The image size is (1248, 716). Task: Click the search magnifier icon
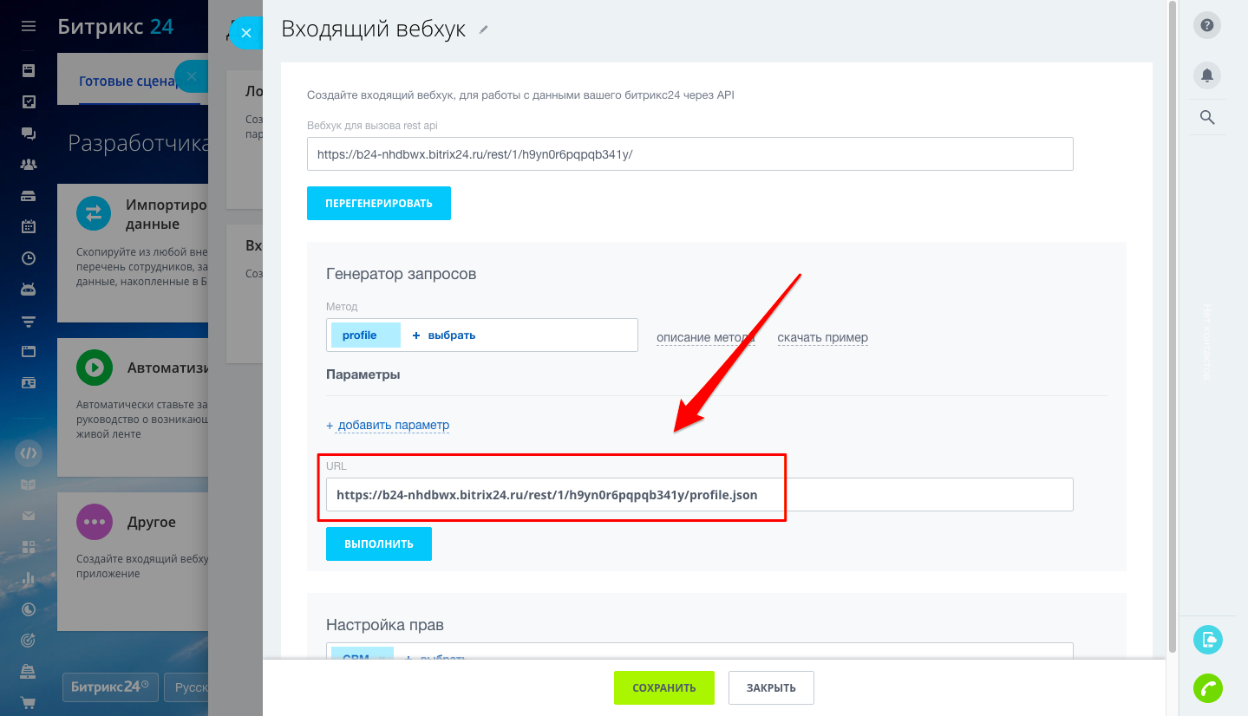coord(1207,117)
